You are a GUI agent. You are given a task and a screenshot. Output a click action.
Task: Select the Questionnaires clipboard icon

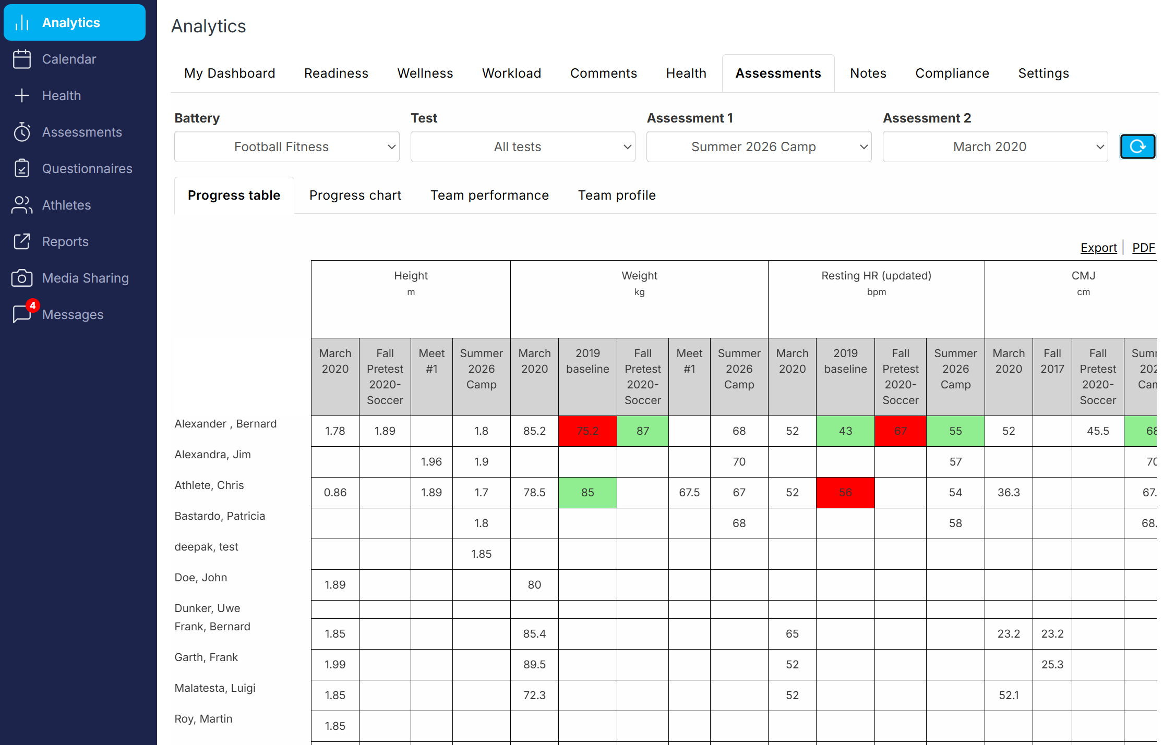(x=22, y=168)
